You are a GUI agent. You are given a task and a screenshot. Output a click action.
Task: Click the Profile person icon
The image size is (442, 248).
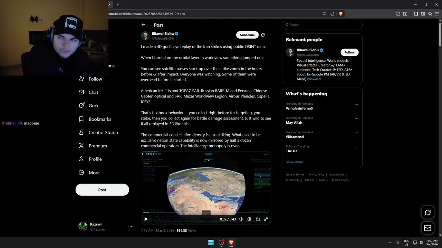tap(81, 159)
